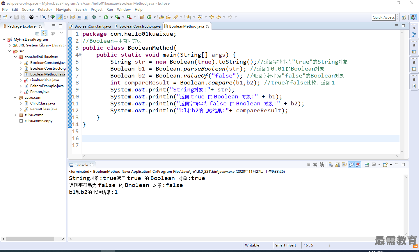Collapse the MyFirstJavaProgram project node
This screenshot has width=419, height=252.
(4, 39)
